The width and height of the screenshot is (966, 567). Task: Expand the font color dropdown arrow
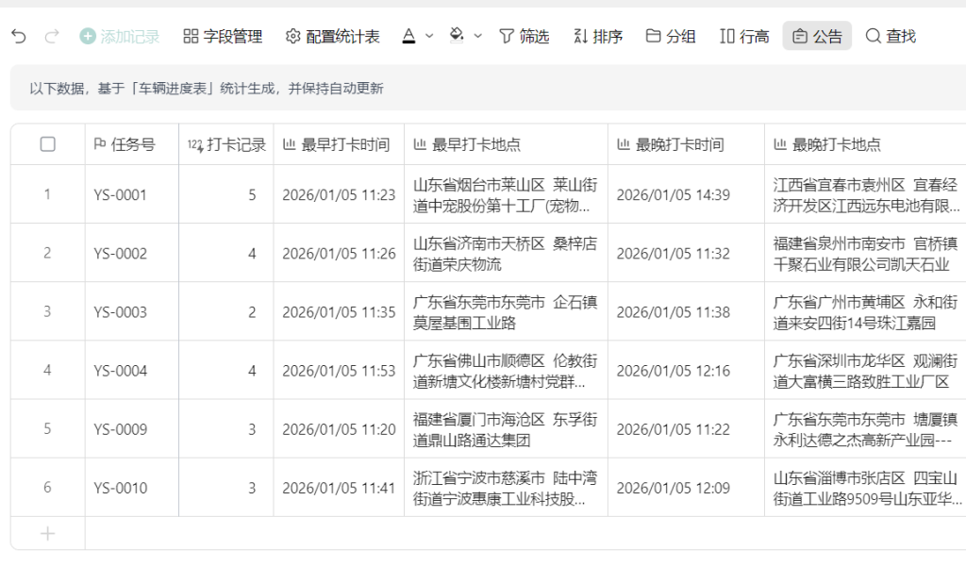pyautogui.click(x=429, y=37)
